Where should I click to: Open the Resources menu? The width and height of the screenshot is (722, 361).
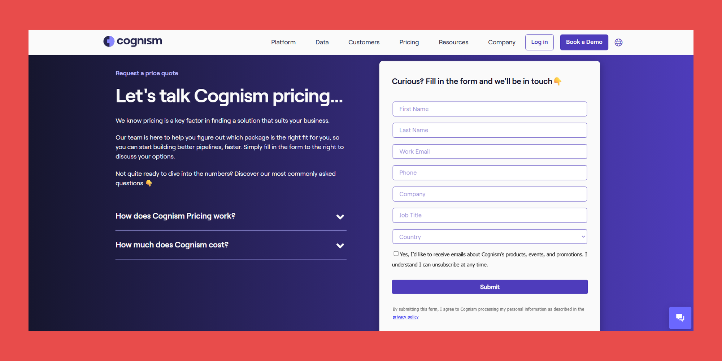click(453, 43)
